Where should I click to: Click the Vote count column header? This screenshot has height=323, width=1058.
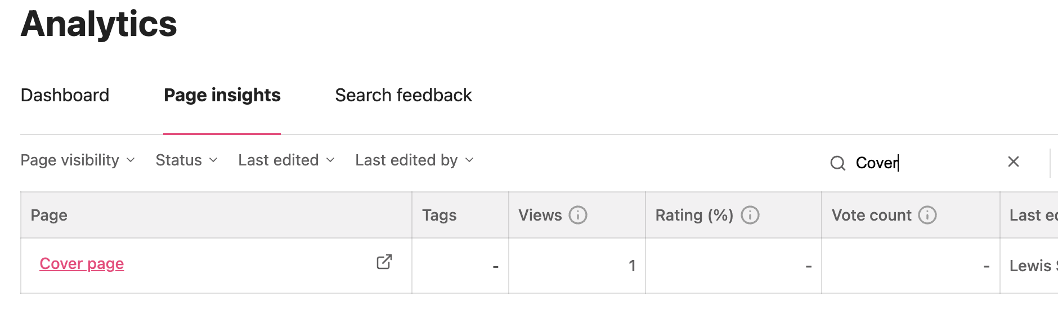click(x=911, y=215)
